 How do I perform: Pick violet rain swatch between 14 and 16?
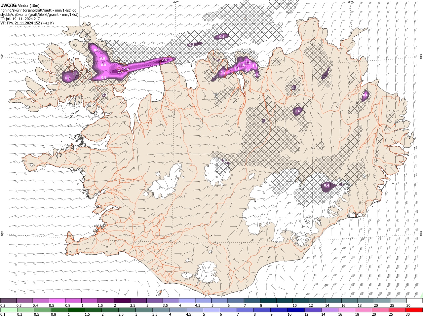329,310
